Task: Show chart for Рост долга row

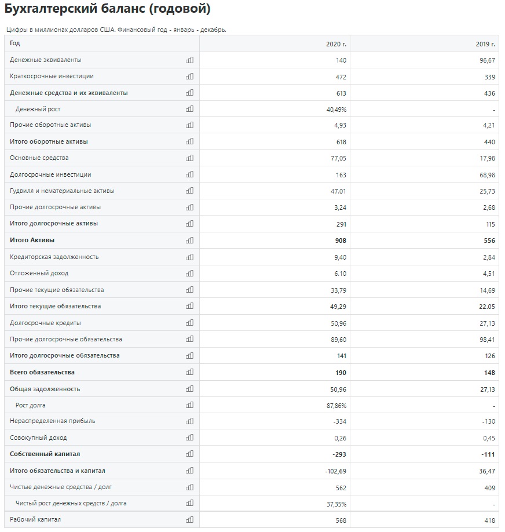Action: [x=189, y=405]
